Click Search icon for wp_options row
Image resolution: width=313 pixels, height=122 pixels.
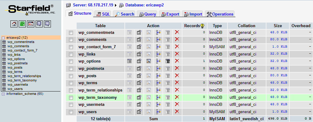click(x=149, y=61)
